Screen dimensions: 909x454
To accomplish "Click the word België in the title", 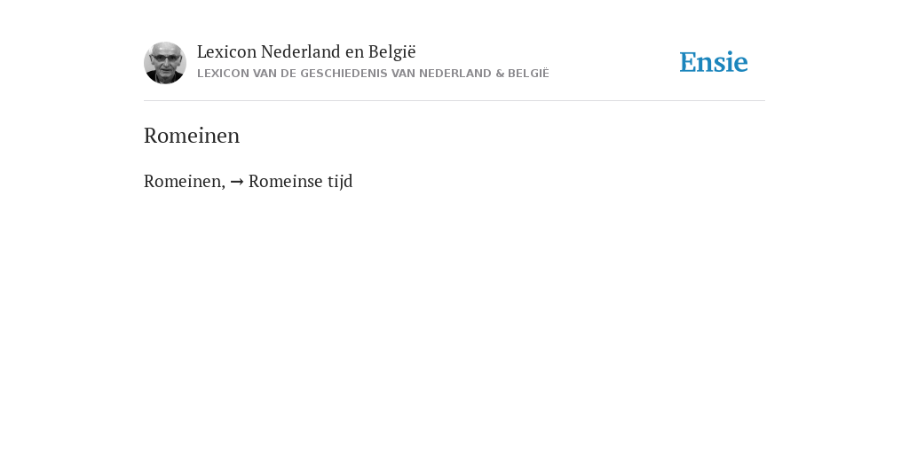I will click(x=391, y=52).
